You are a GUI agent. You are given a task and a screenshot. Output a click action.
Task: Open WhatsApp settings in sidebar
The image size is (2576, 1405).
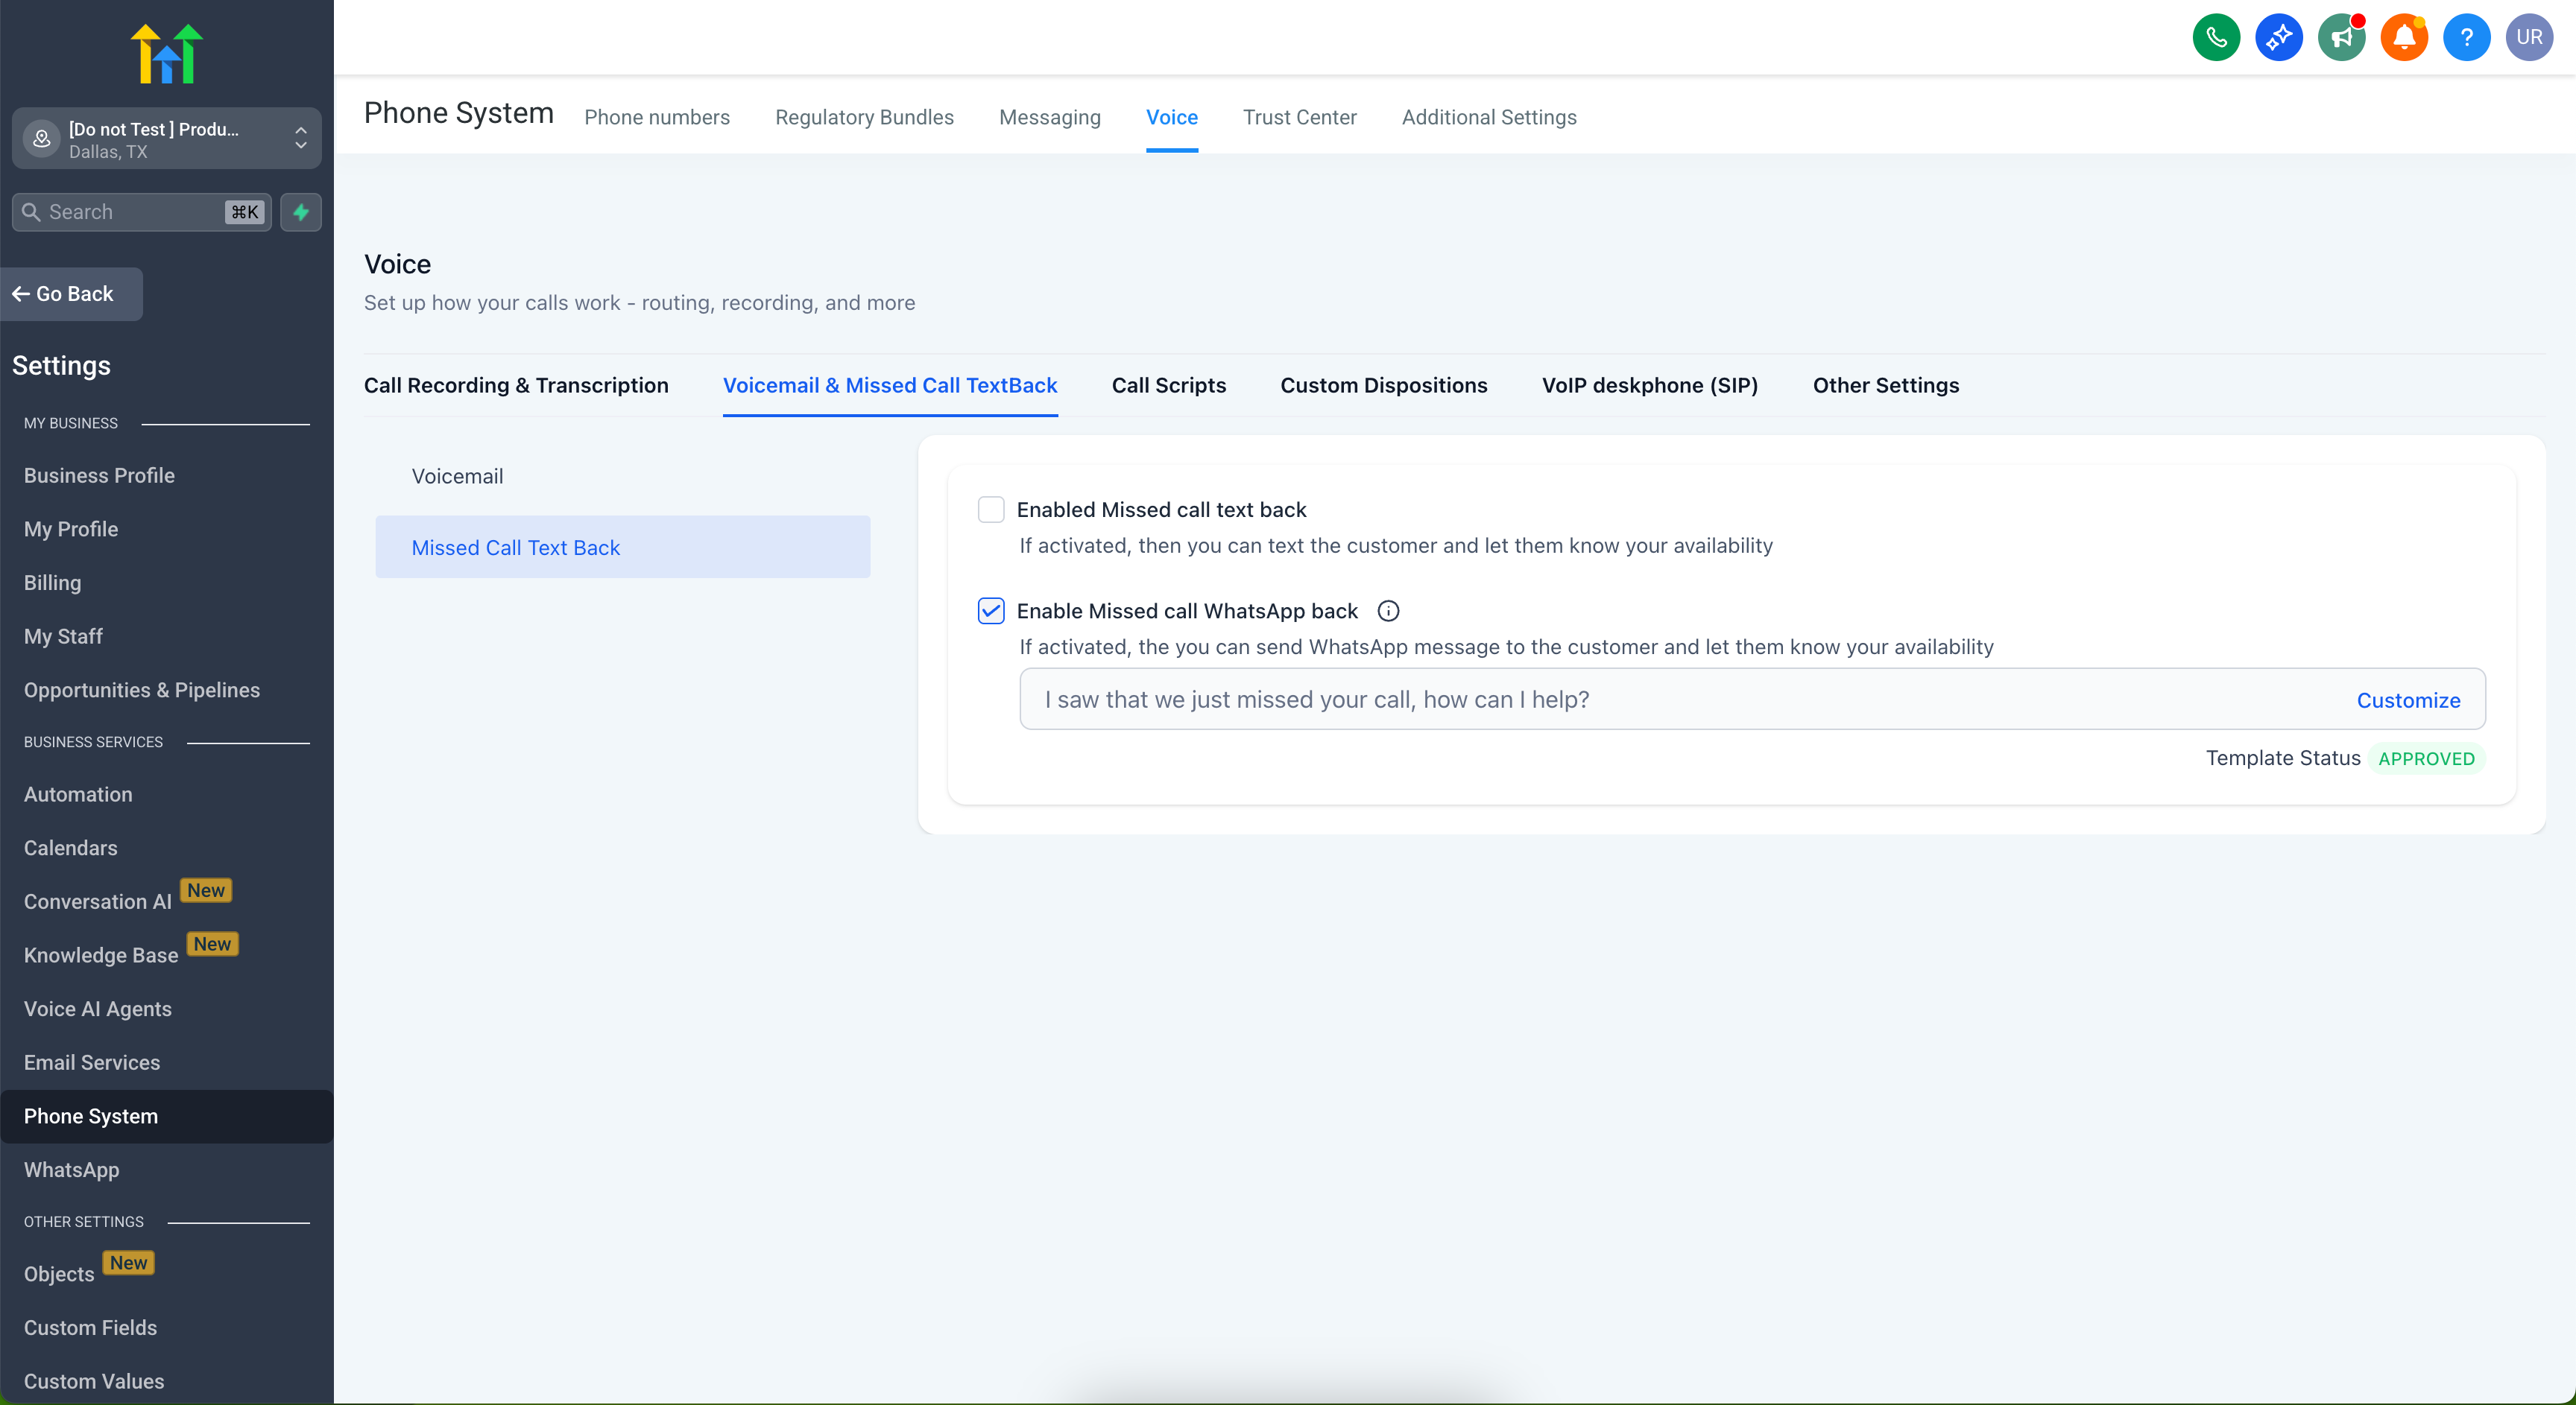tap(71, 1169)
